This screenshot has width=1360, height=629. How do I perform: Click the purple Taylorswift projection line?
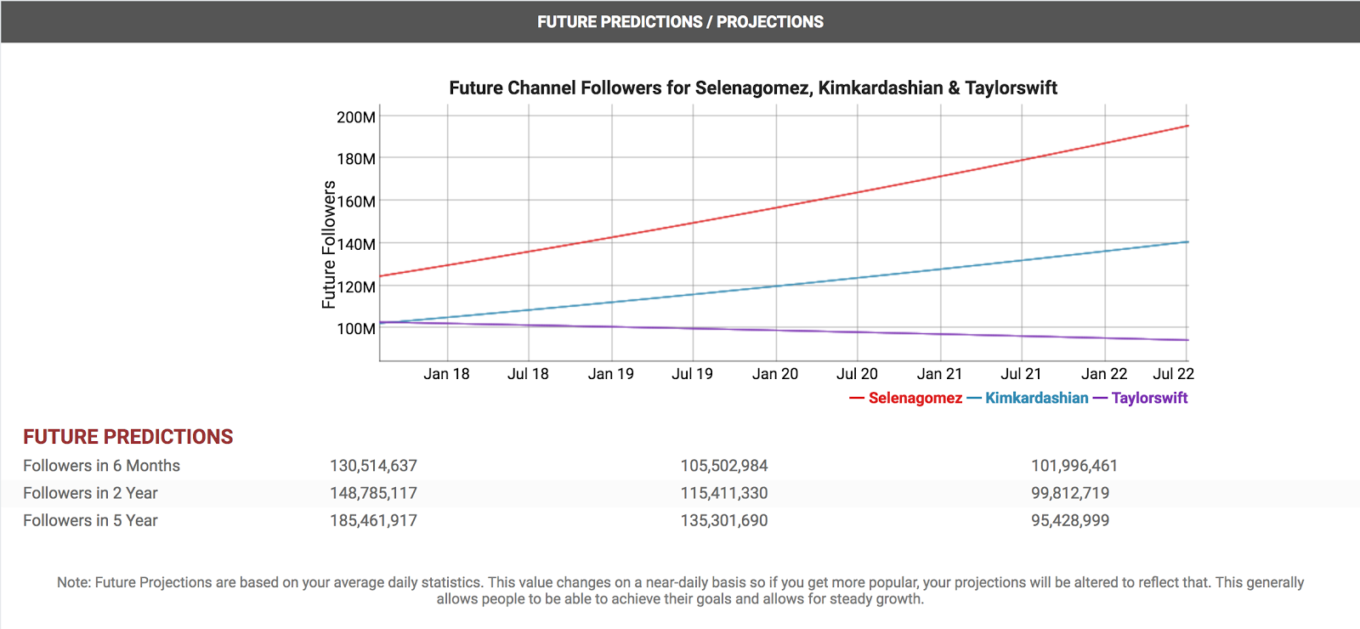[x=784, y=330]
